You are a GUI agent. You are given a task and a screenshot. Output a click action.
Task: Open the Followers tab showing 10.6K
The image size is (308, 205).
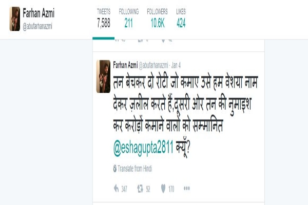coord(158,18)
